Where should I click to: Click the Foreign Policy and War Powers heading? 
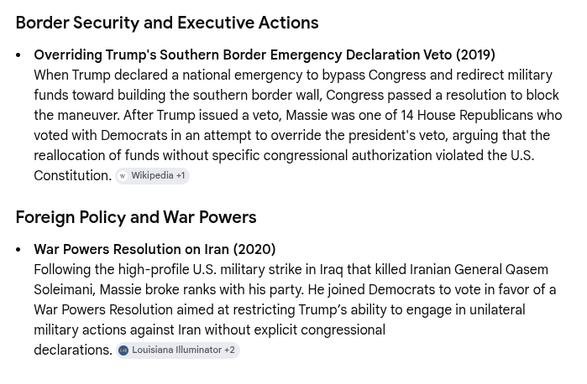tap(136, 217)
